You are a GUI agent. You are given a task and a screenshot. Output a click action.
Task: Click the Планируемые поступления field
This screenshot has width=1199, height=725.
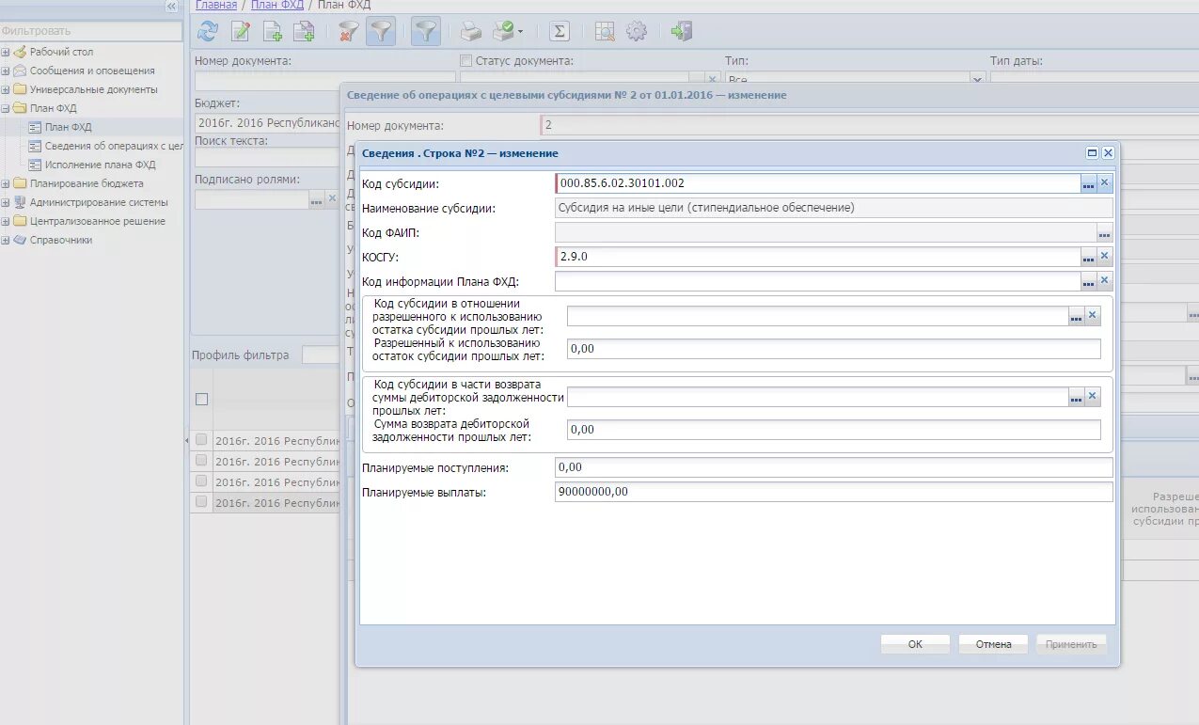click(x=833, y=467)
